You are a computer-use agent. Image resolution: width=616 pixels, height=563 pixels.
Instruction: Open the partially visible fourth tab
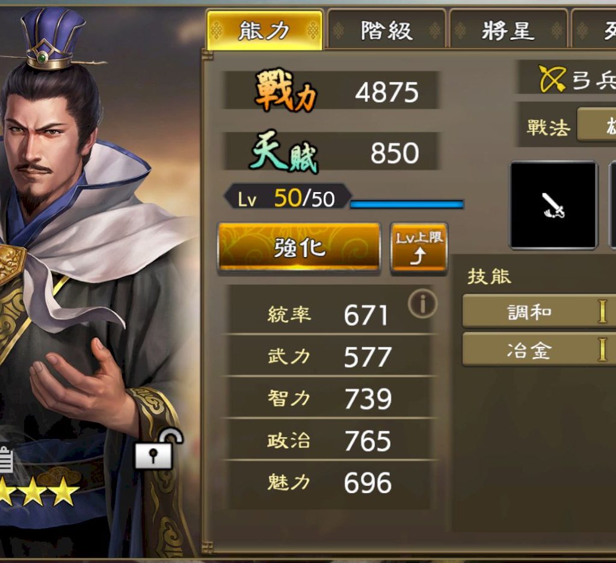pos(594,30)
